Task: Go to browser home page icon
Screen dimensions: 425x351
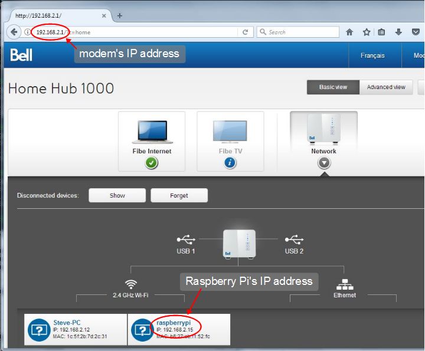Action: point(349,32)
